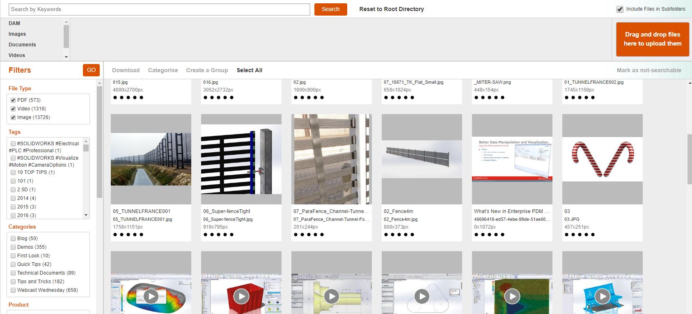Click Reset to Root Directory link
This screenshot has height=314, width=692.
coord(392,9)
